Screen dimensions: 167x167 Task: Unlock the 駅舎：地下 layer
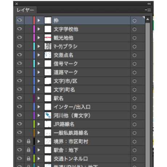[x=29, y=150]
